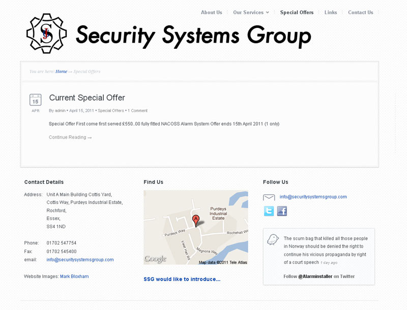This screenshot has width=407, height=310.
Task: Click the Home breadcrumb link
Action: [61, 72]
